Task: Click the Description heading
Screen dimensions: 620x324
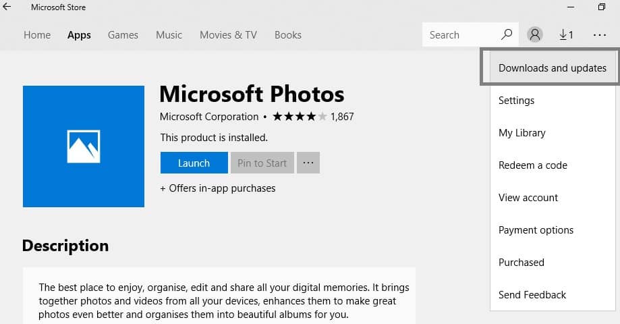Action: (x=65, y=246)
